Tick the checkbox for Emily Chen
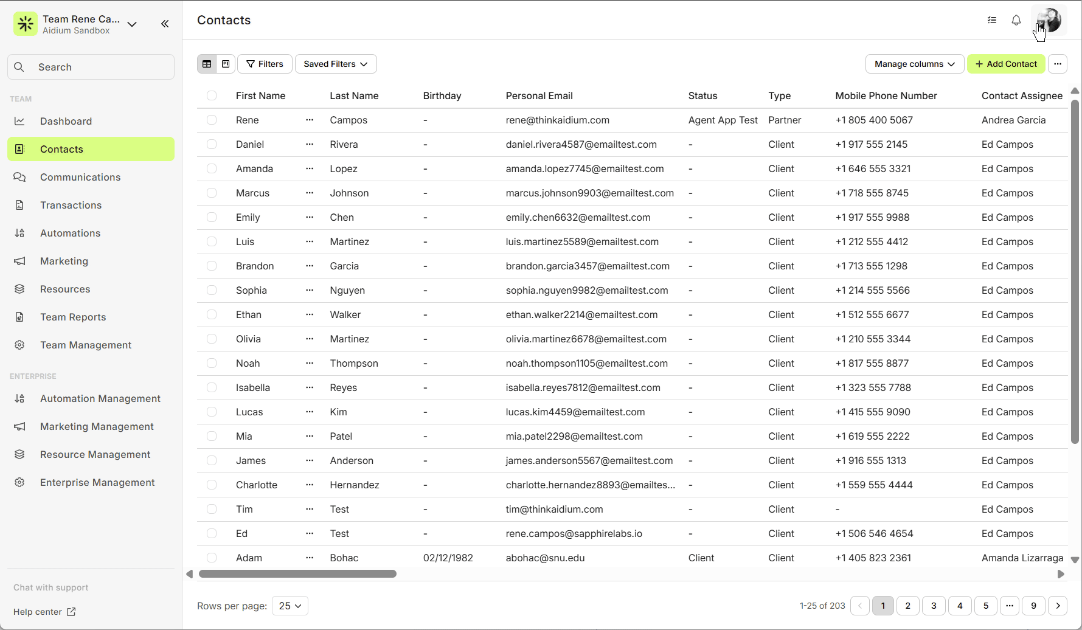 pos(212,217)
